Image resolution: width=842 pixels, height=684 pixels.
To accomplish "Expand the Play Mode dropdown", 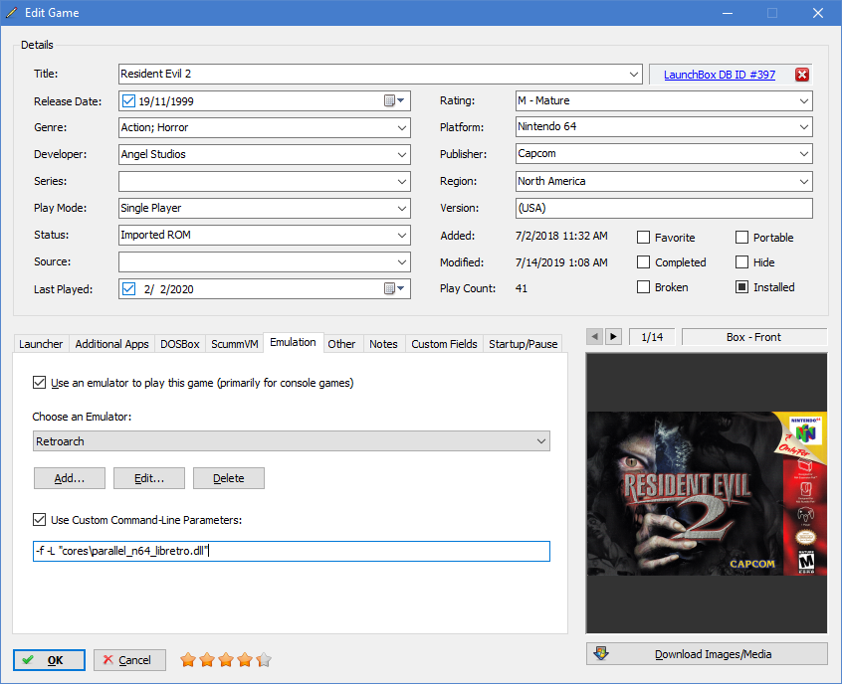I will point(402,208).
